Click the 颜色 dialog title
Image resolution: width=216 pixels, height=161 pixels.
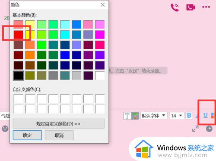(15, 5)
